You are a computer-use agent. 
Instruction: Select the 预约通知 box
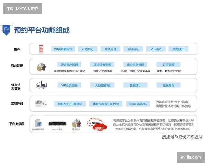click(x=179, y=49)
